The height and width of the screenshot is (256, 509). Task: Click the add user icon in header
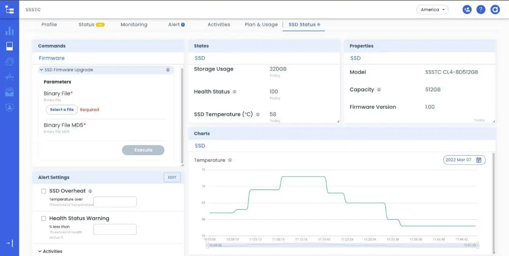coord(467,10)
